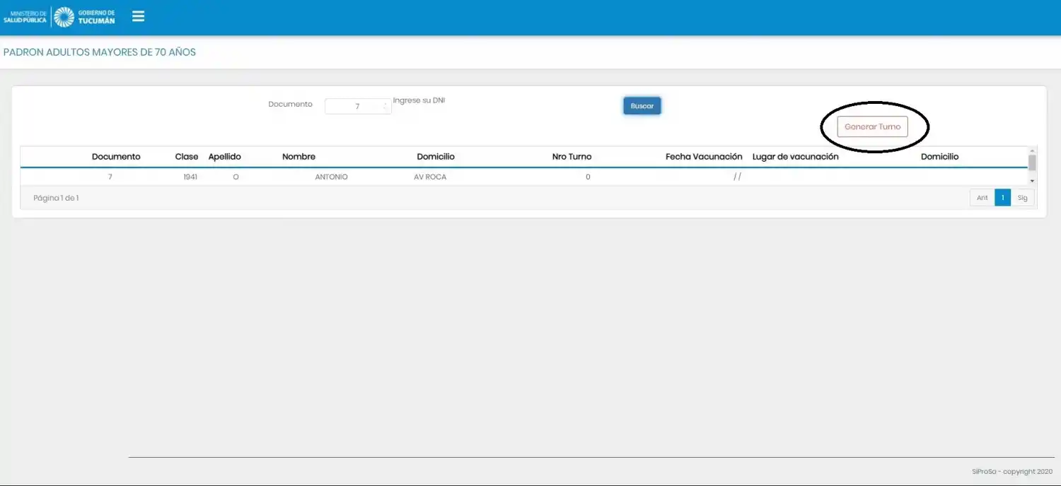Click the Nro Turno column header

(x=572, y=157)
